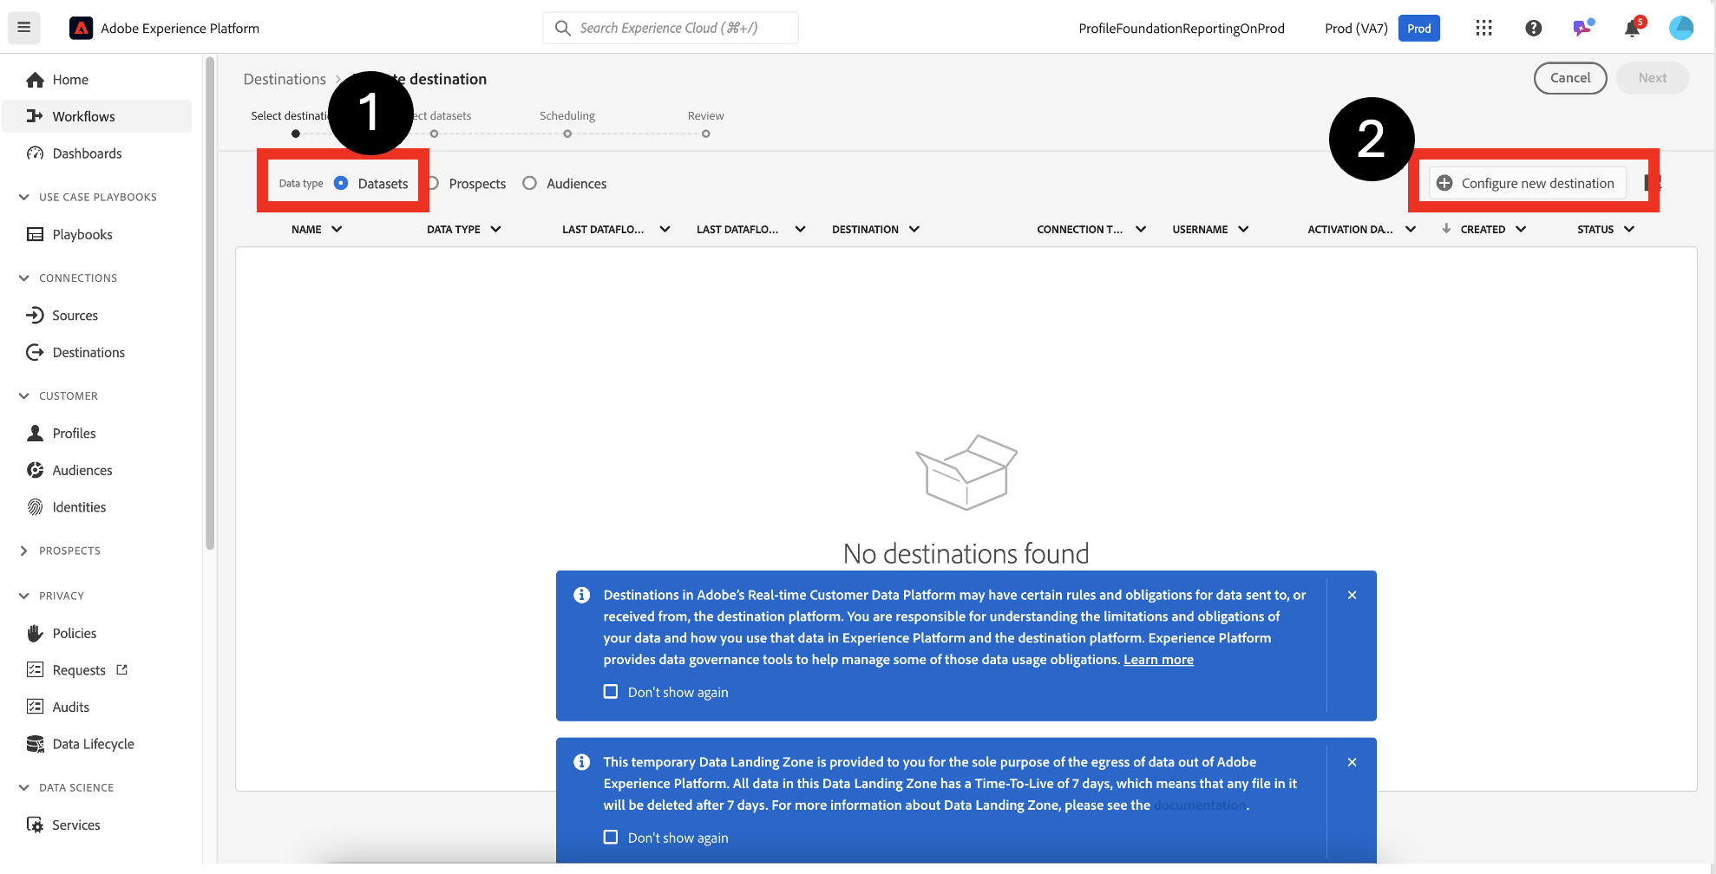The image size is (1716, 874).
Task: Open Workflows in the sidebar
Action: coord(83,117)
